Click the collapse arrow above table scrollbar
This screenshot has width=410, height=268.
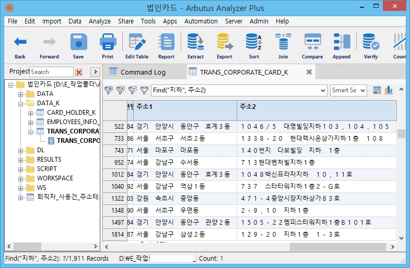click(x=401, y=90)
